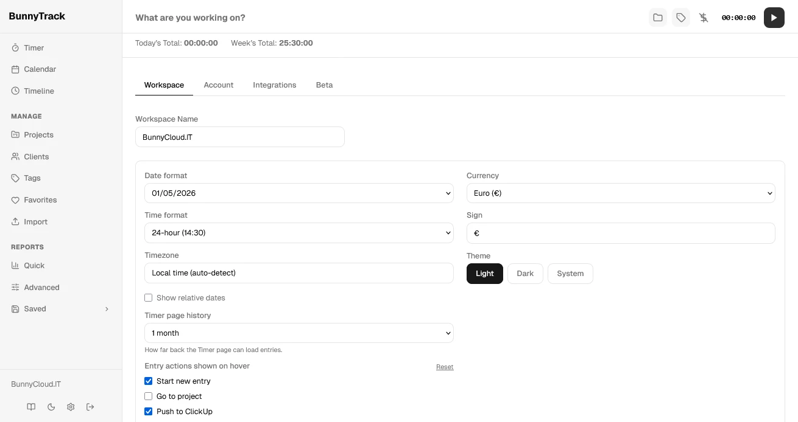Select the Light theme button
The image size is (798, 422).
pos(485,274)
